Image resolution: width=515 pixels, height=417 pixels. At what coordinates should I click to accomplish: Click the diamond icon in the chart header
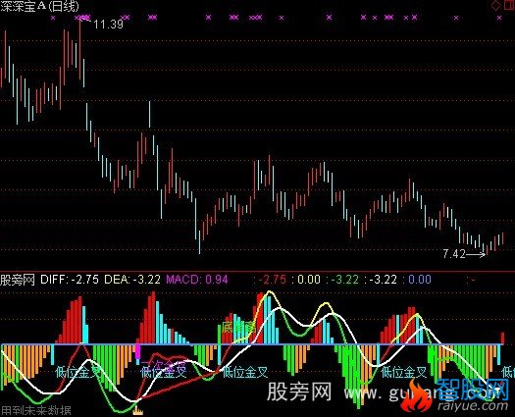coord(495,5)
